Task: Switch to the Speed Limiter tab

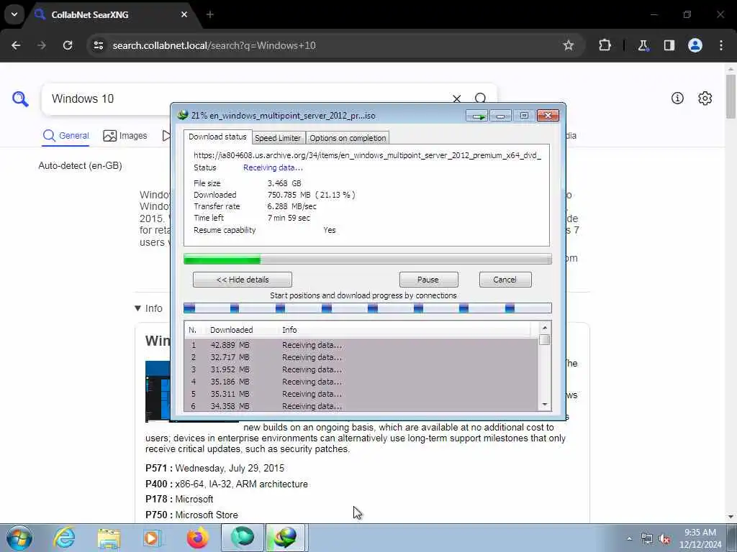Action: (278, 138)
